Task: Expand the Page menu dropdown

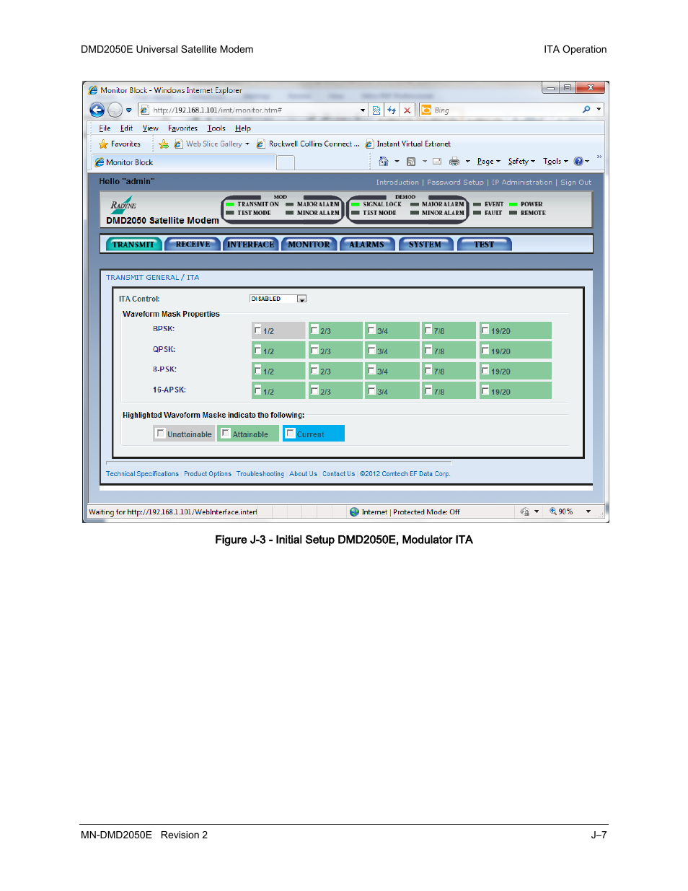Action: (489, 162)
